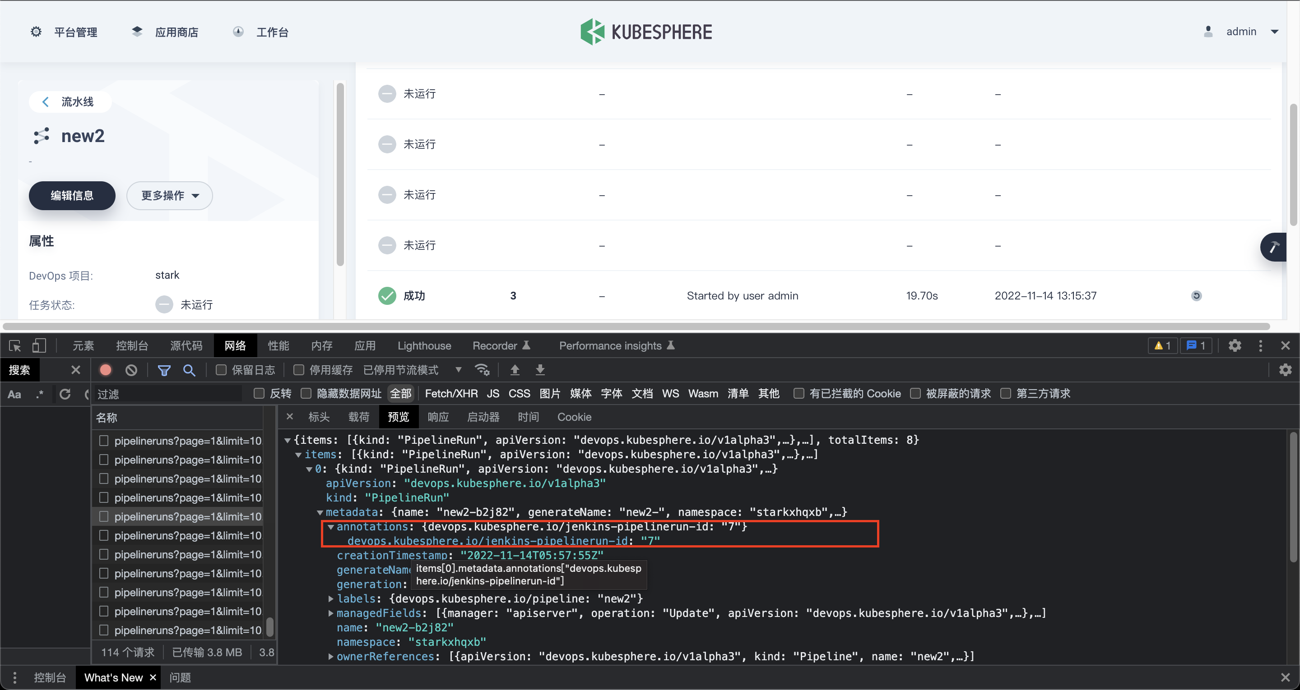This screenshot has height=690, width=1300.
Task: Check the first pipelineruns request checkbox
Action: tap(104, 440)
